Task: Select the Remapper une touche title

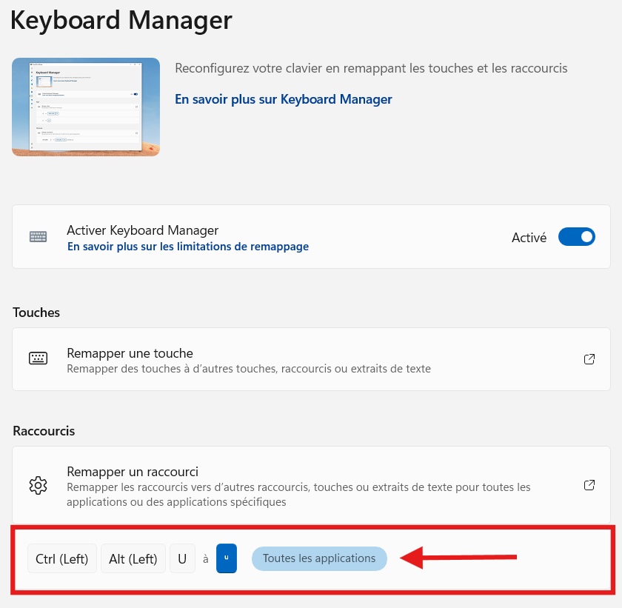Action: click(130, 353)
